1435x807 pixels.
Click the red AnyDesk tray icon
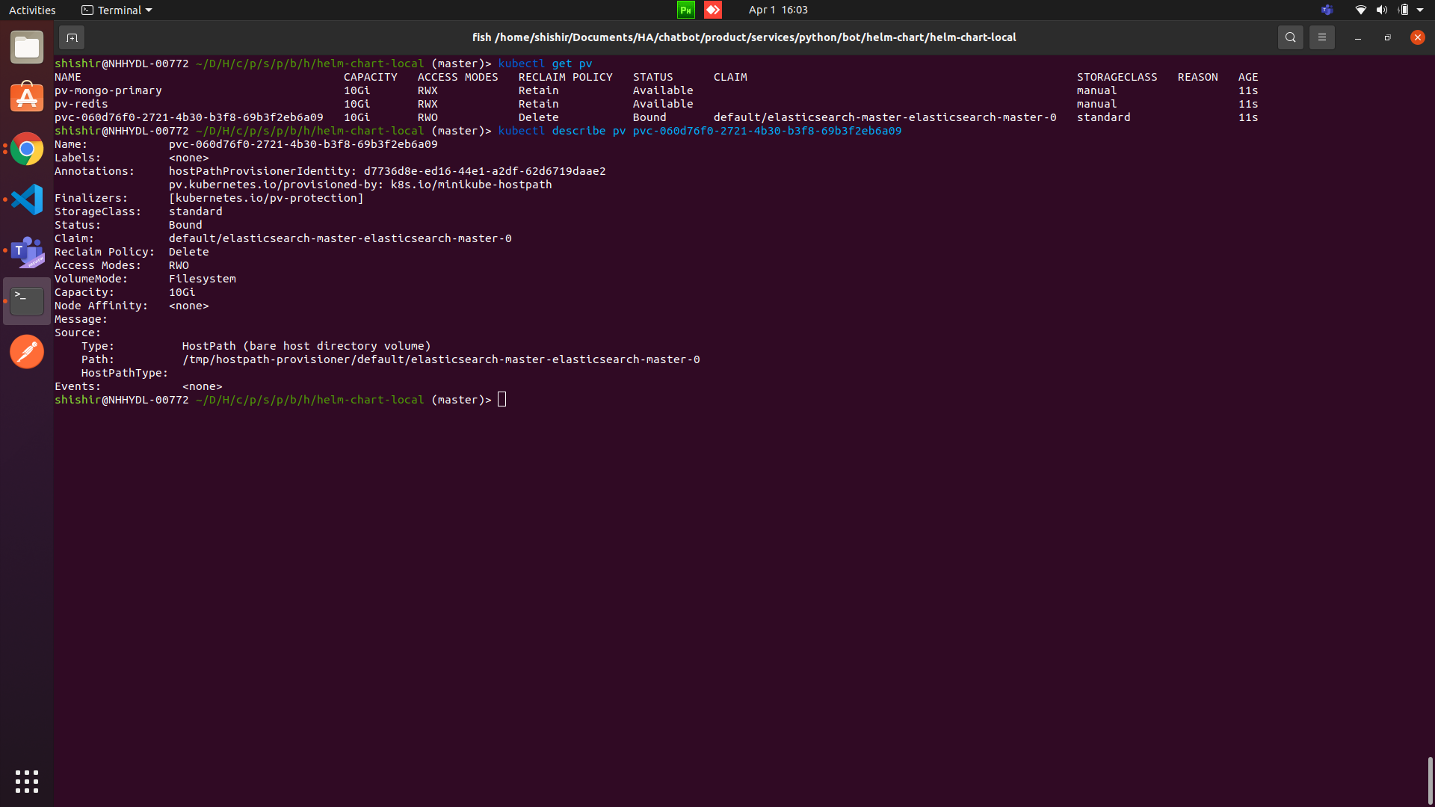[713, 10]
